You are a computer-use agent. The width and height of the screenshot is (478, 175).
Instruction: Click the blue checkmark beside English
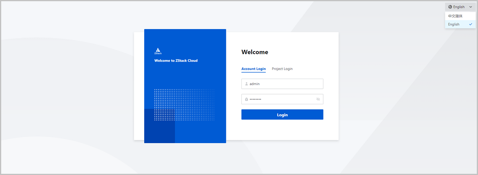pos(470,24)
